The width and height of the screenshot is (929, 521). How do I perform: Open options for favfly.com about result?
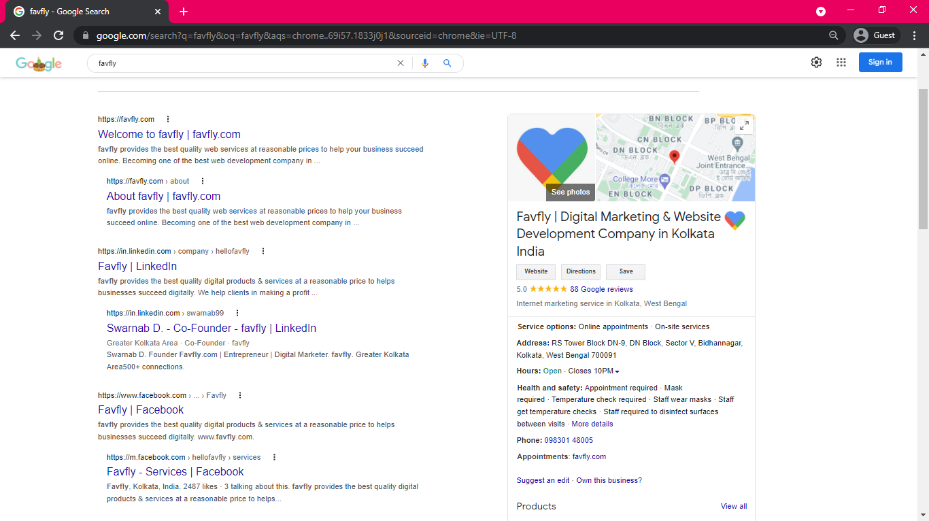(202, 182)
